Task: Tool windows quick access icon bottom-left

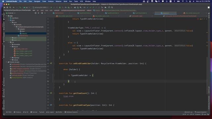Action: click(x=4, y=114)
